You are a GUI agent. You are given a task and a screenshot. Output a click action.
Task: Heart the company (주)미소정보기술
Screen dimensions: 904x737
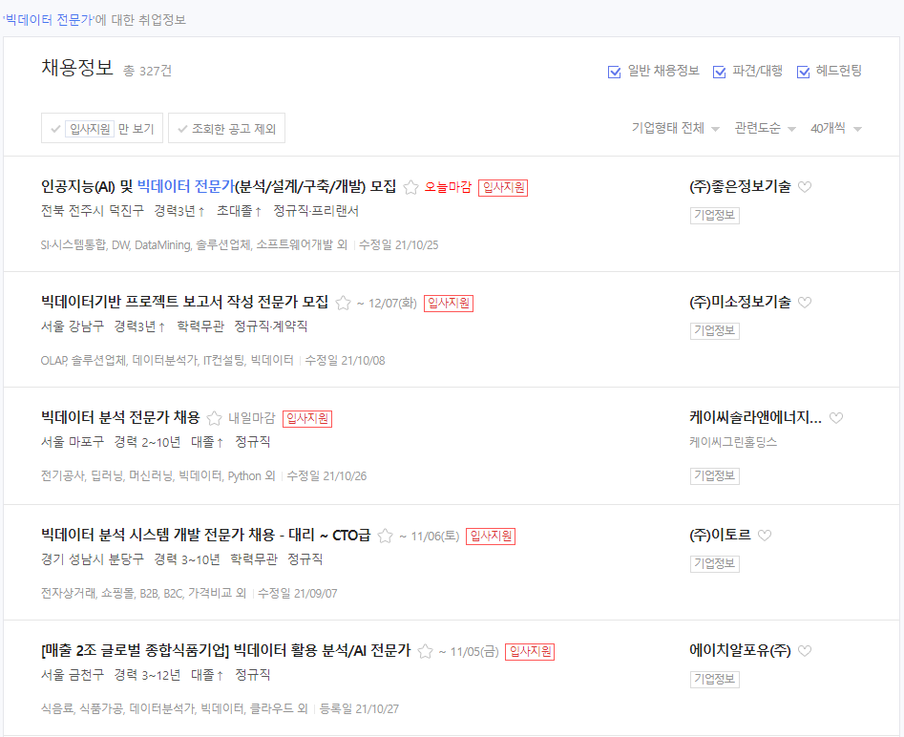pos(805,303)
